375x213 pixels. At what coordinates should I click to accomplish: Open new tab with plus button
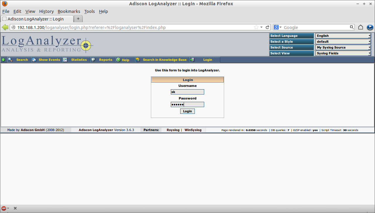pyautogui.click(x=78, y=19)
